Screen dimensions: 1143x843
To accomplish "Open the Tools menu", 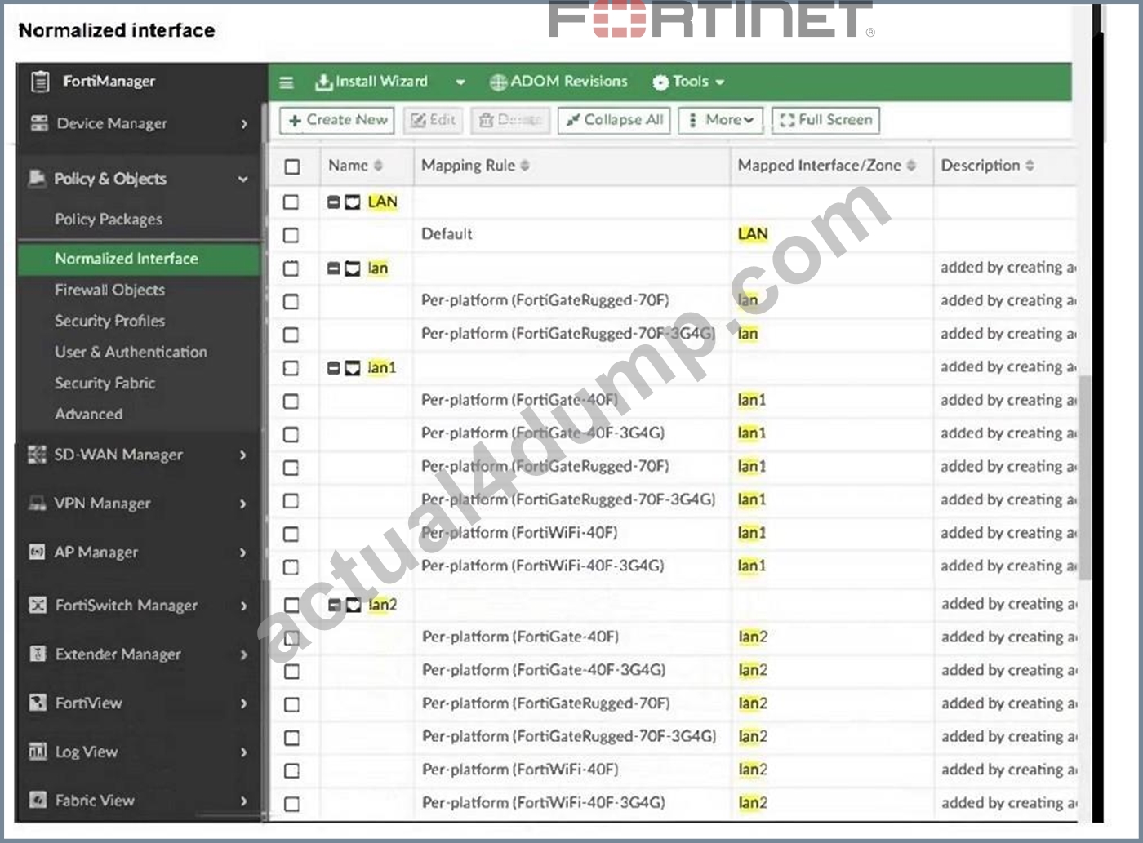I will point(689,82).
